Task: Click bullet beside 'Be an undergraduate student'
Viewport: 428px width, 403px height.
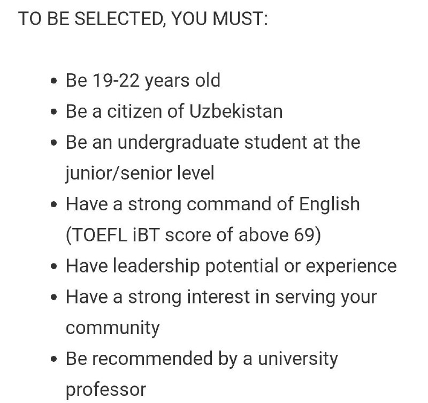Action: pyautogui.click(x=54, y=143)
